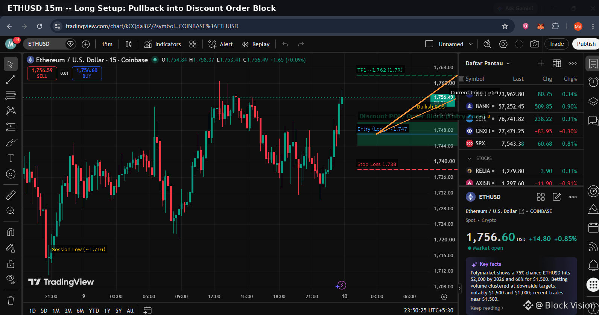
Task: Open the ETHUSD symbol search box
Action: click(x=44, y=44)
